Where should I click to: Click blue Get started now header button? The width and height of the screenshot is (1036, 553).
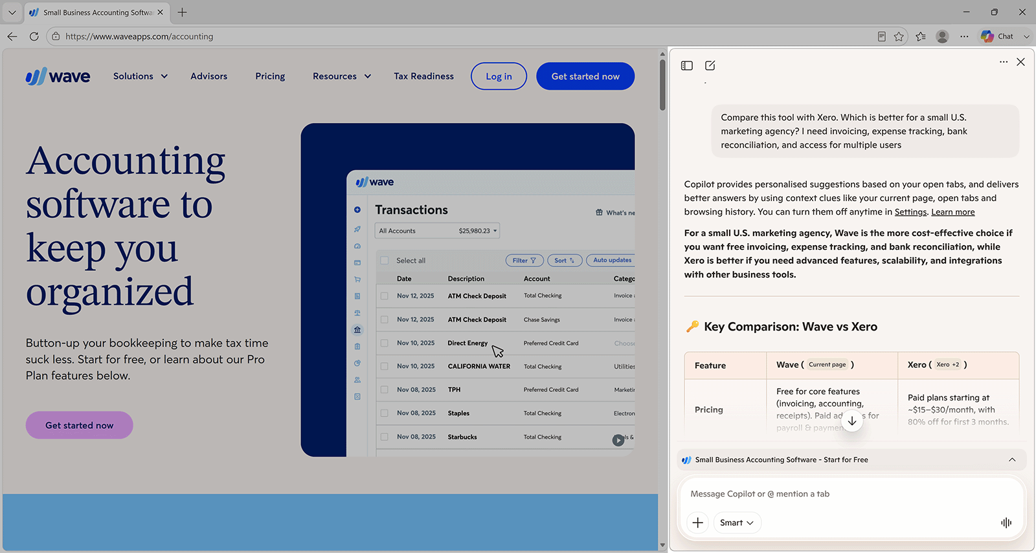585,76
